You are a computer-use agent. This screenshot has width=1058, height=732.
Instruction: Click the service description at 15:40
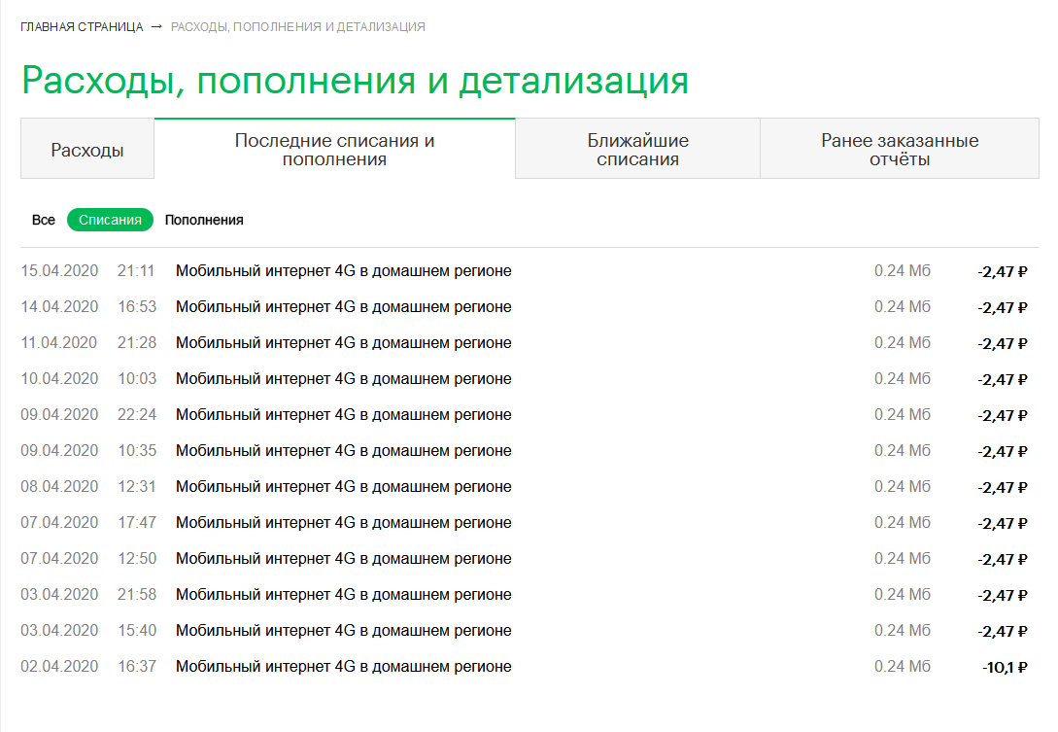(344, 631)
